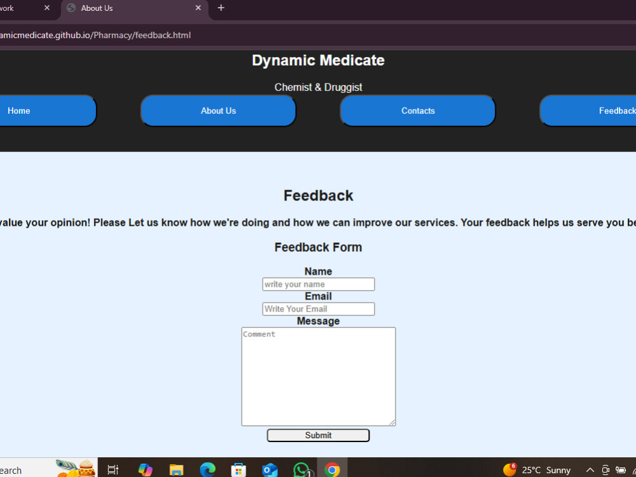Show hidden system tray icons
Screen dimensions: 636x477
coord(590,470)
